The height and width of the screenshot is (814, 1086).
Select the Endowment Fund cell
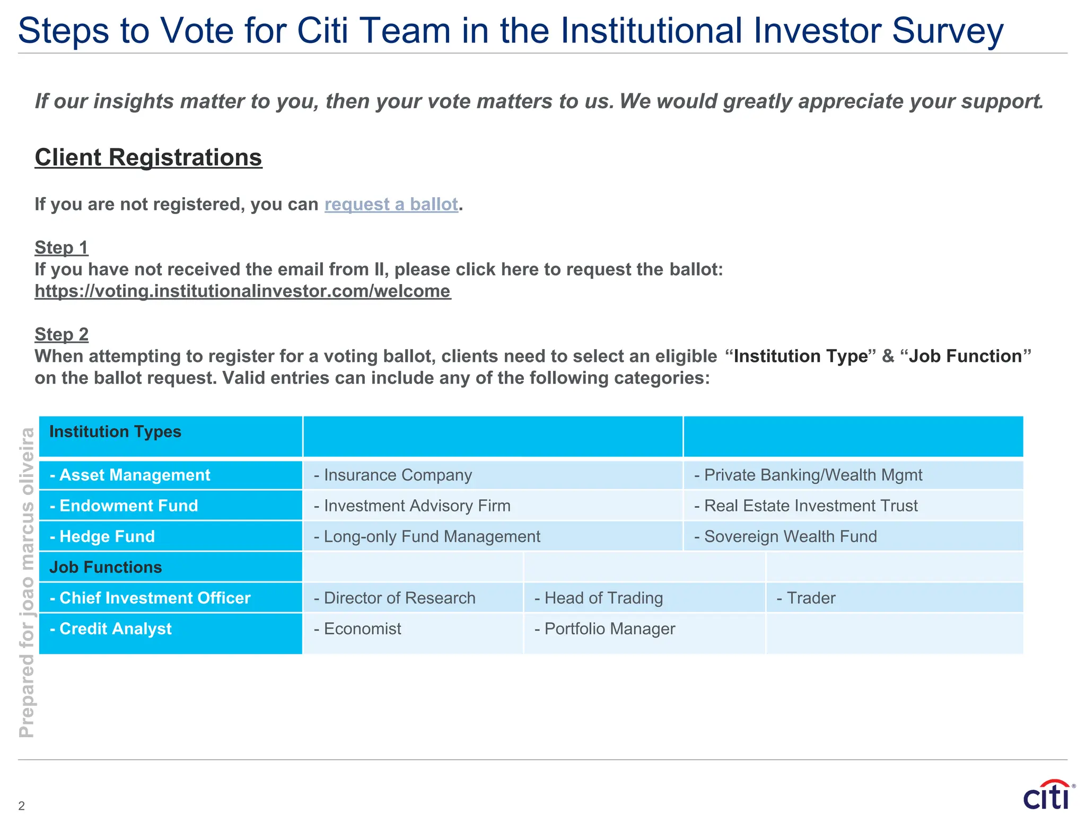[171, 506]
